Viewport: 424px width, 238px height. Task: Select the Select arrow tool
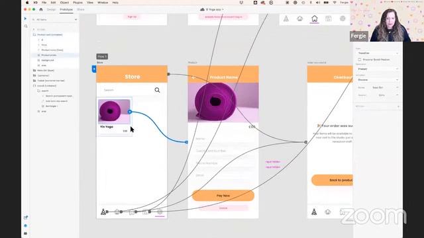pyautogui.click(x=25, y=19)
